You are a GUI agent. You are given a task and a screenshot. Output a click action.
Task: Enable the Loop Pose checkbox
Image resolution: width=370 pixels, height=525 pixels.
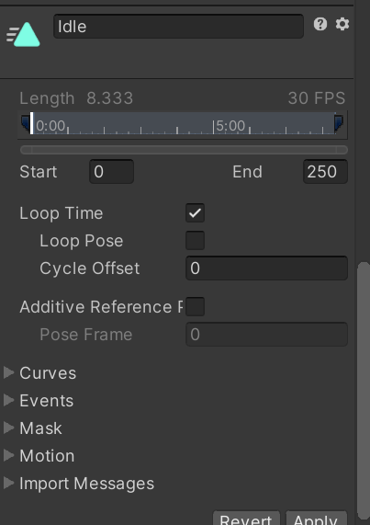pos(196,240)
